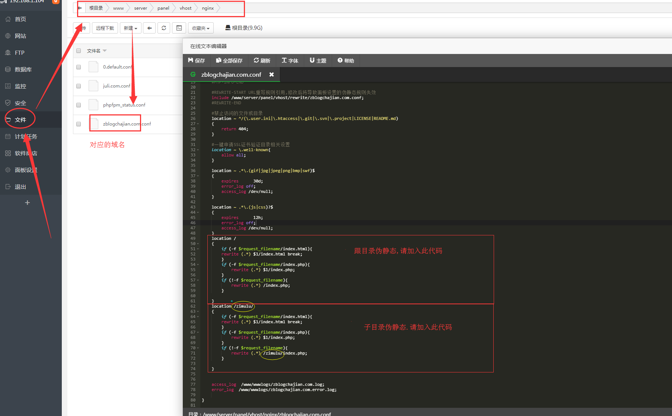The image size is (672, 416).
Task: Navigate to 根目录 in breadcrumb path
Action: pyautogui.click(x=96, y=8)
